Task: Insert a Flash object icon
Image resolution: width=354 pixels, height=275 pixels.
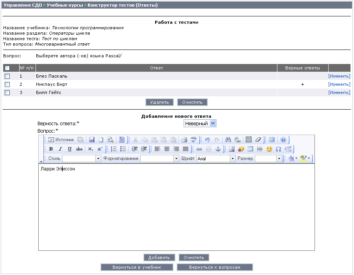Action: pyautogui.click(x=241, y=149)
